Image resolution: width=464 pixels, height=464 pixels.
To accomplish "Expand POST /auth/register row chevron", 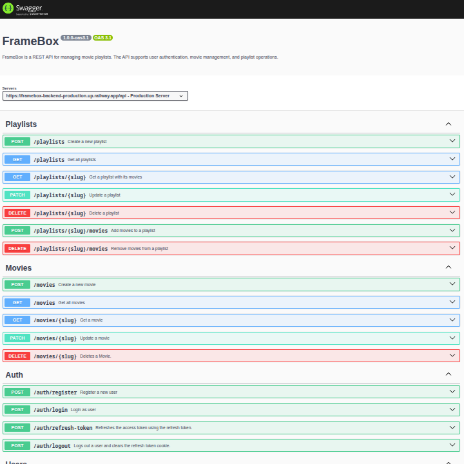I will [x=452, y=392].
